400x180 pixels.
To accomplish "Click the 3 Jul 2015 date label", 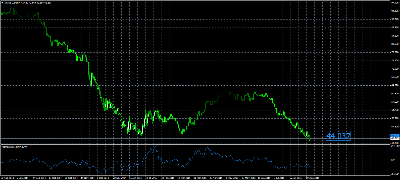I will (279, 178).
